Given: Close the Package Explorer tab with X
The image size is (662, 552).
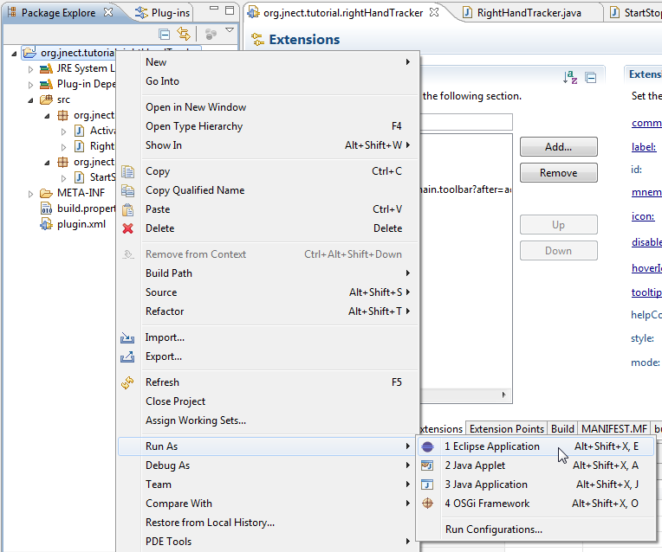Looking at the screenshot, I should 108,12.
